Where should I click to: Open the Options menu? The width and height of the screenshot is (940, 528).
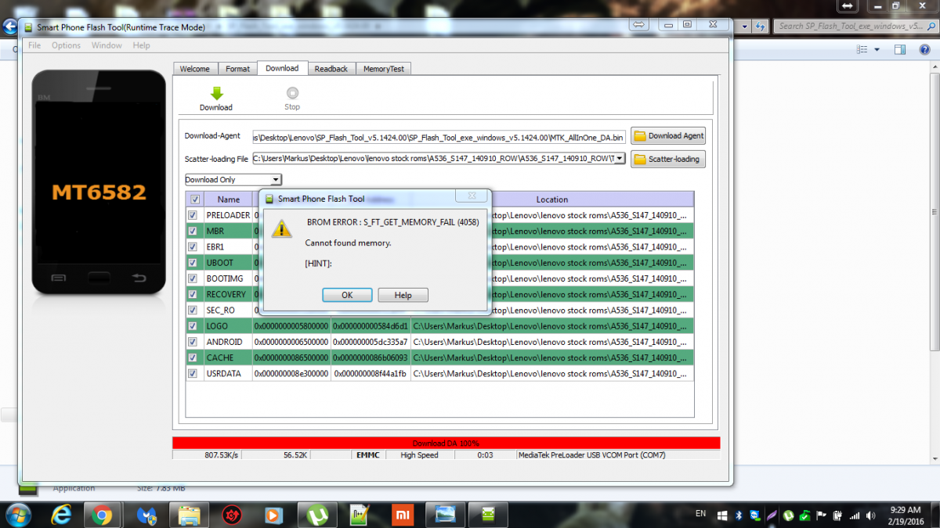[x=66, y=45]
